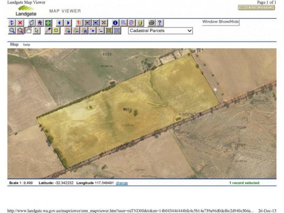Open help via question mark icon
The image size is (284, 213).
pos(160,23)
